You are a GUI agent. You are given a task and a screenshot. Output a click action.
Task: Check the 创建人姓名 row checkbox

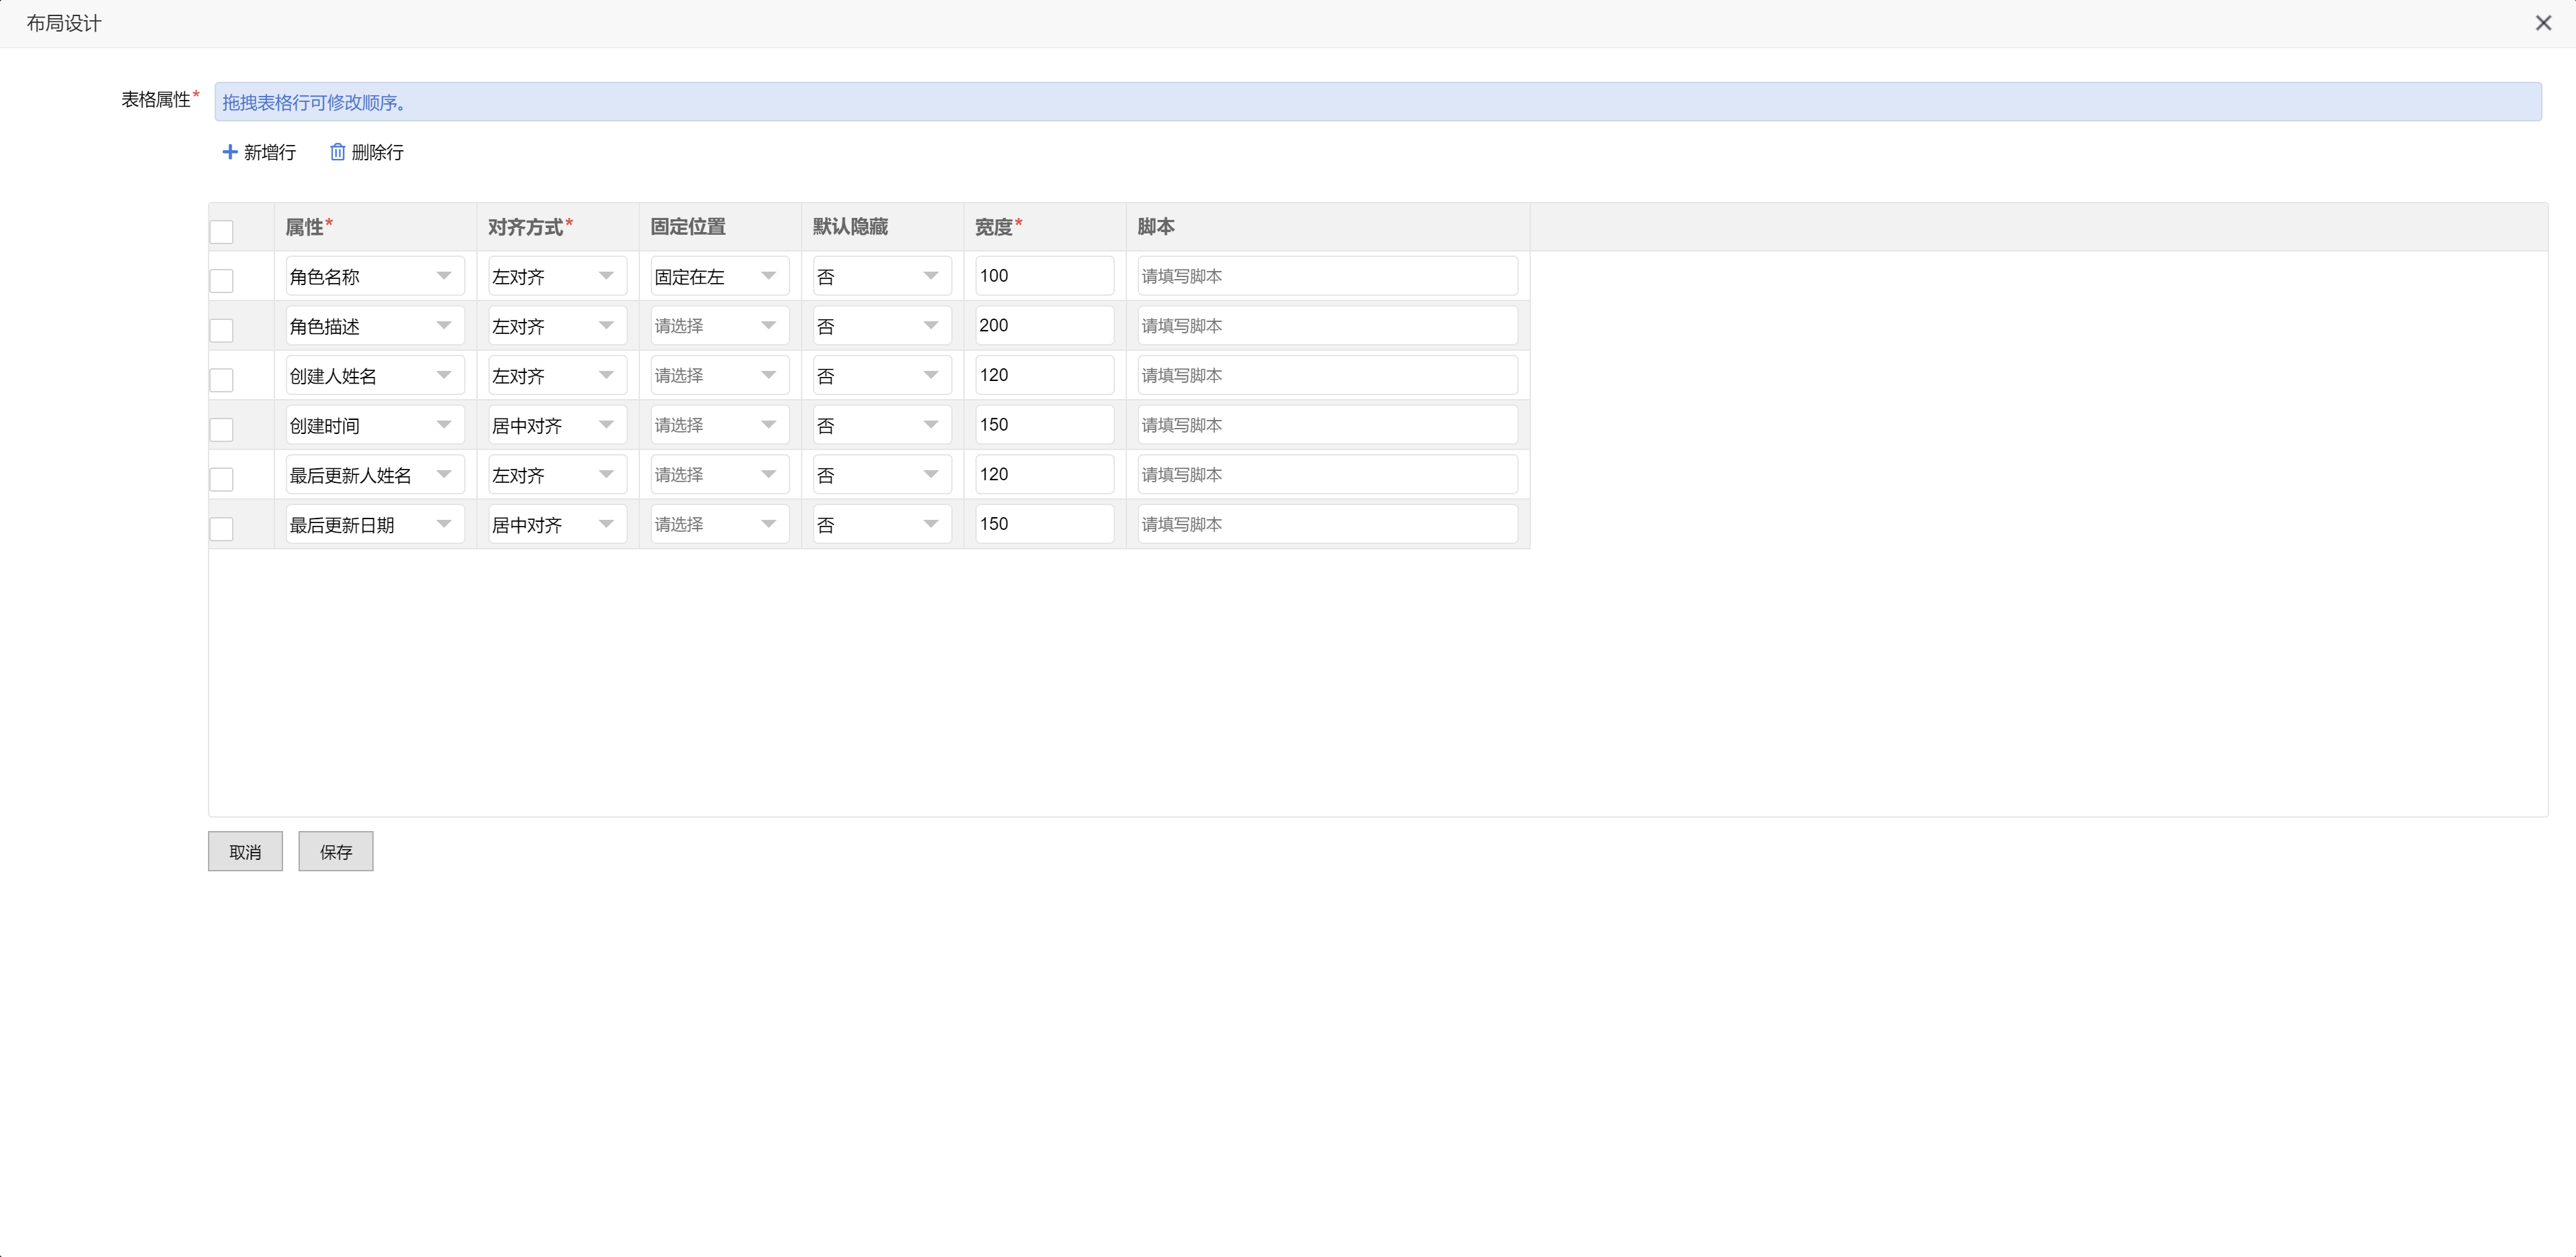coord(222,380)
